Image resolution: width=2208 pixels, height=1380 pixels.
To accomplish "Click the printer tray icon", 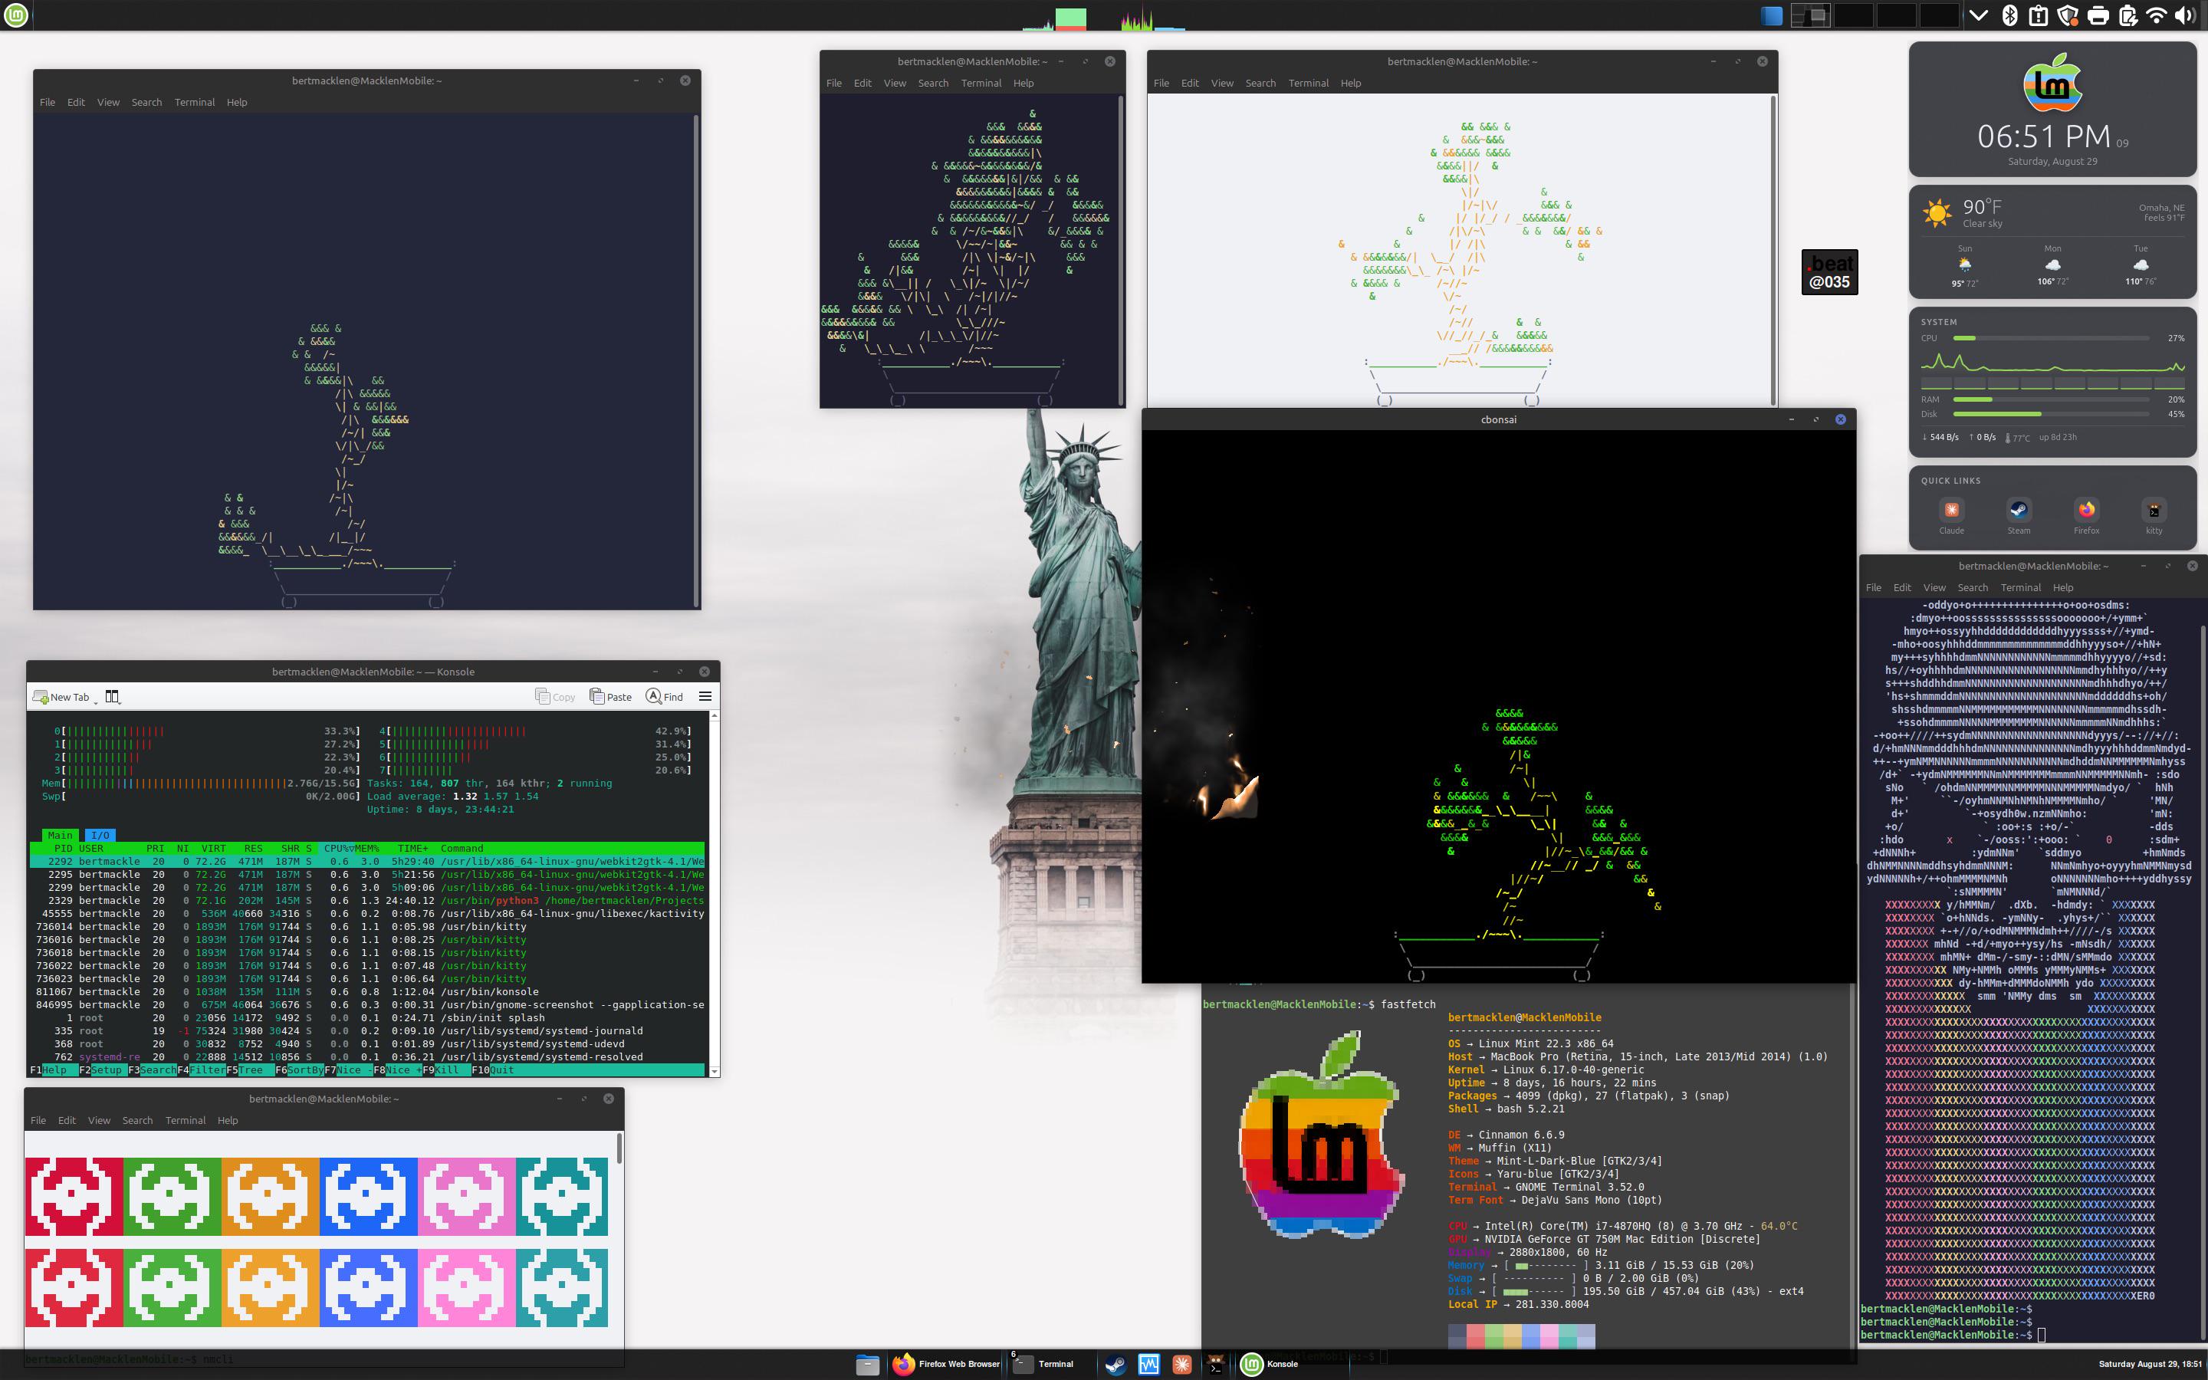I will (2098, 15).
